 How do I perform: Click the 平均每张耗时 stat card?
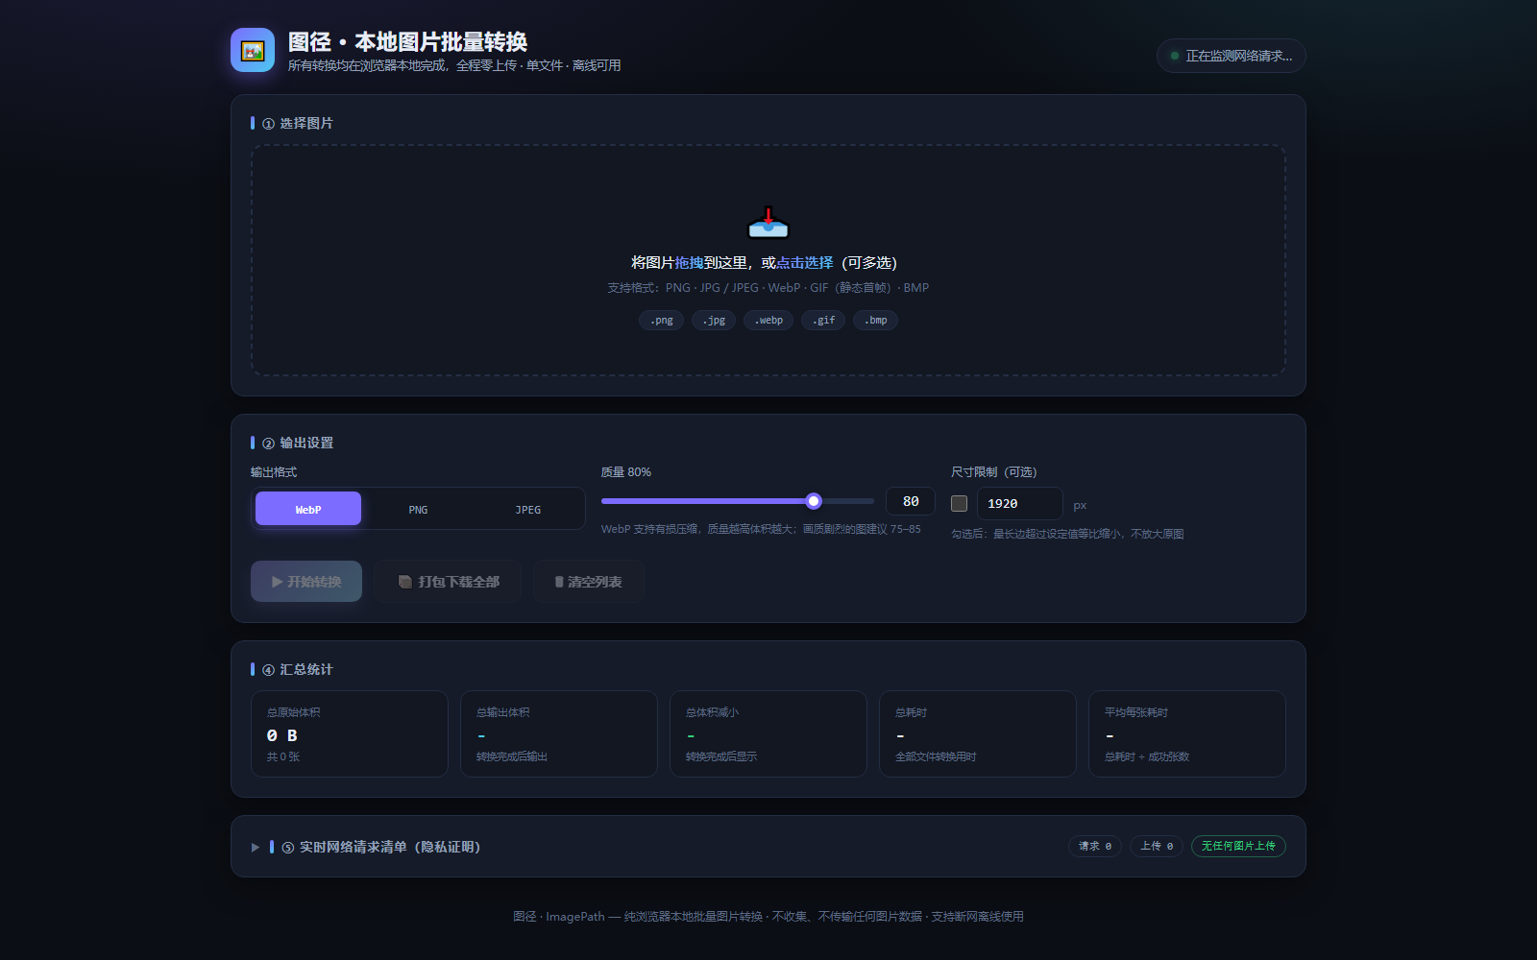click(1187, 733)
